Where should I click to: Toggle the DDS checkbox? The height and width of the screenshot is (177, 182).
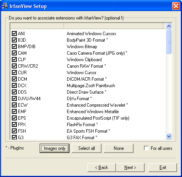point(14,92)
